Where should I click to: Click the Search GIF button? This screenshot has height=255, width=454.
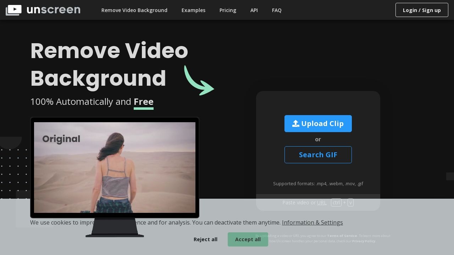click(x=318, y=155)
